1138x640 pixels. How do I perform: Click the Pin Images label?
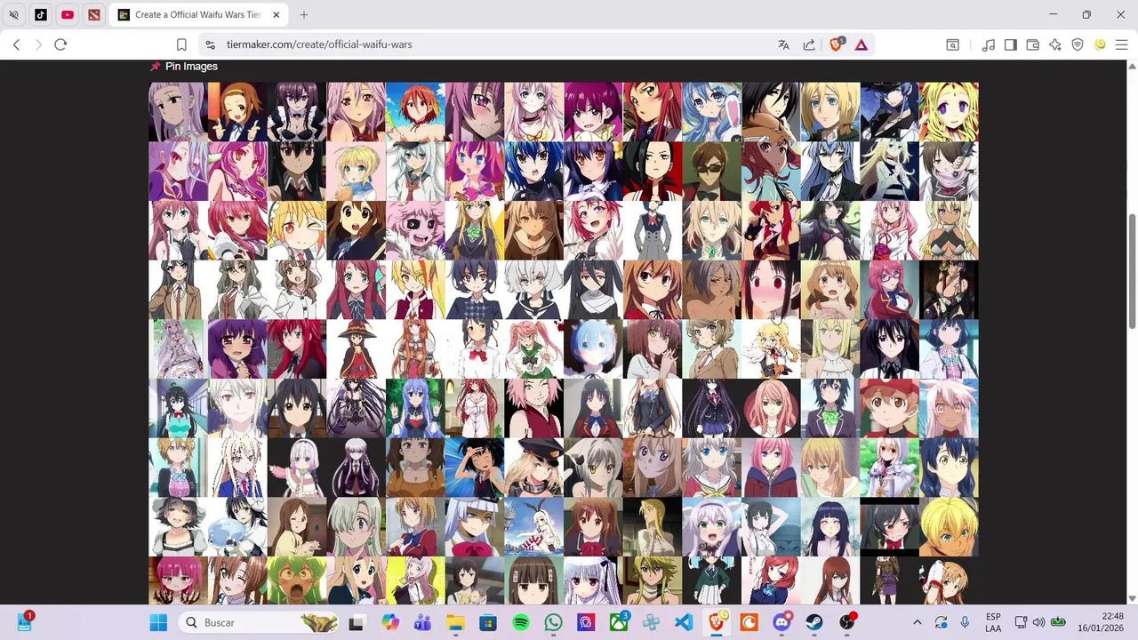click(191, 67)
